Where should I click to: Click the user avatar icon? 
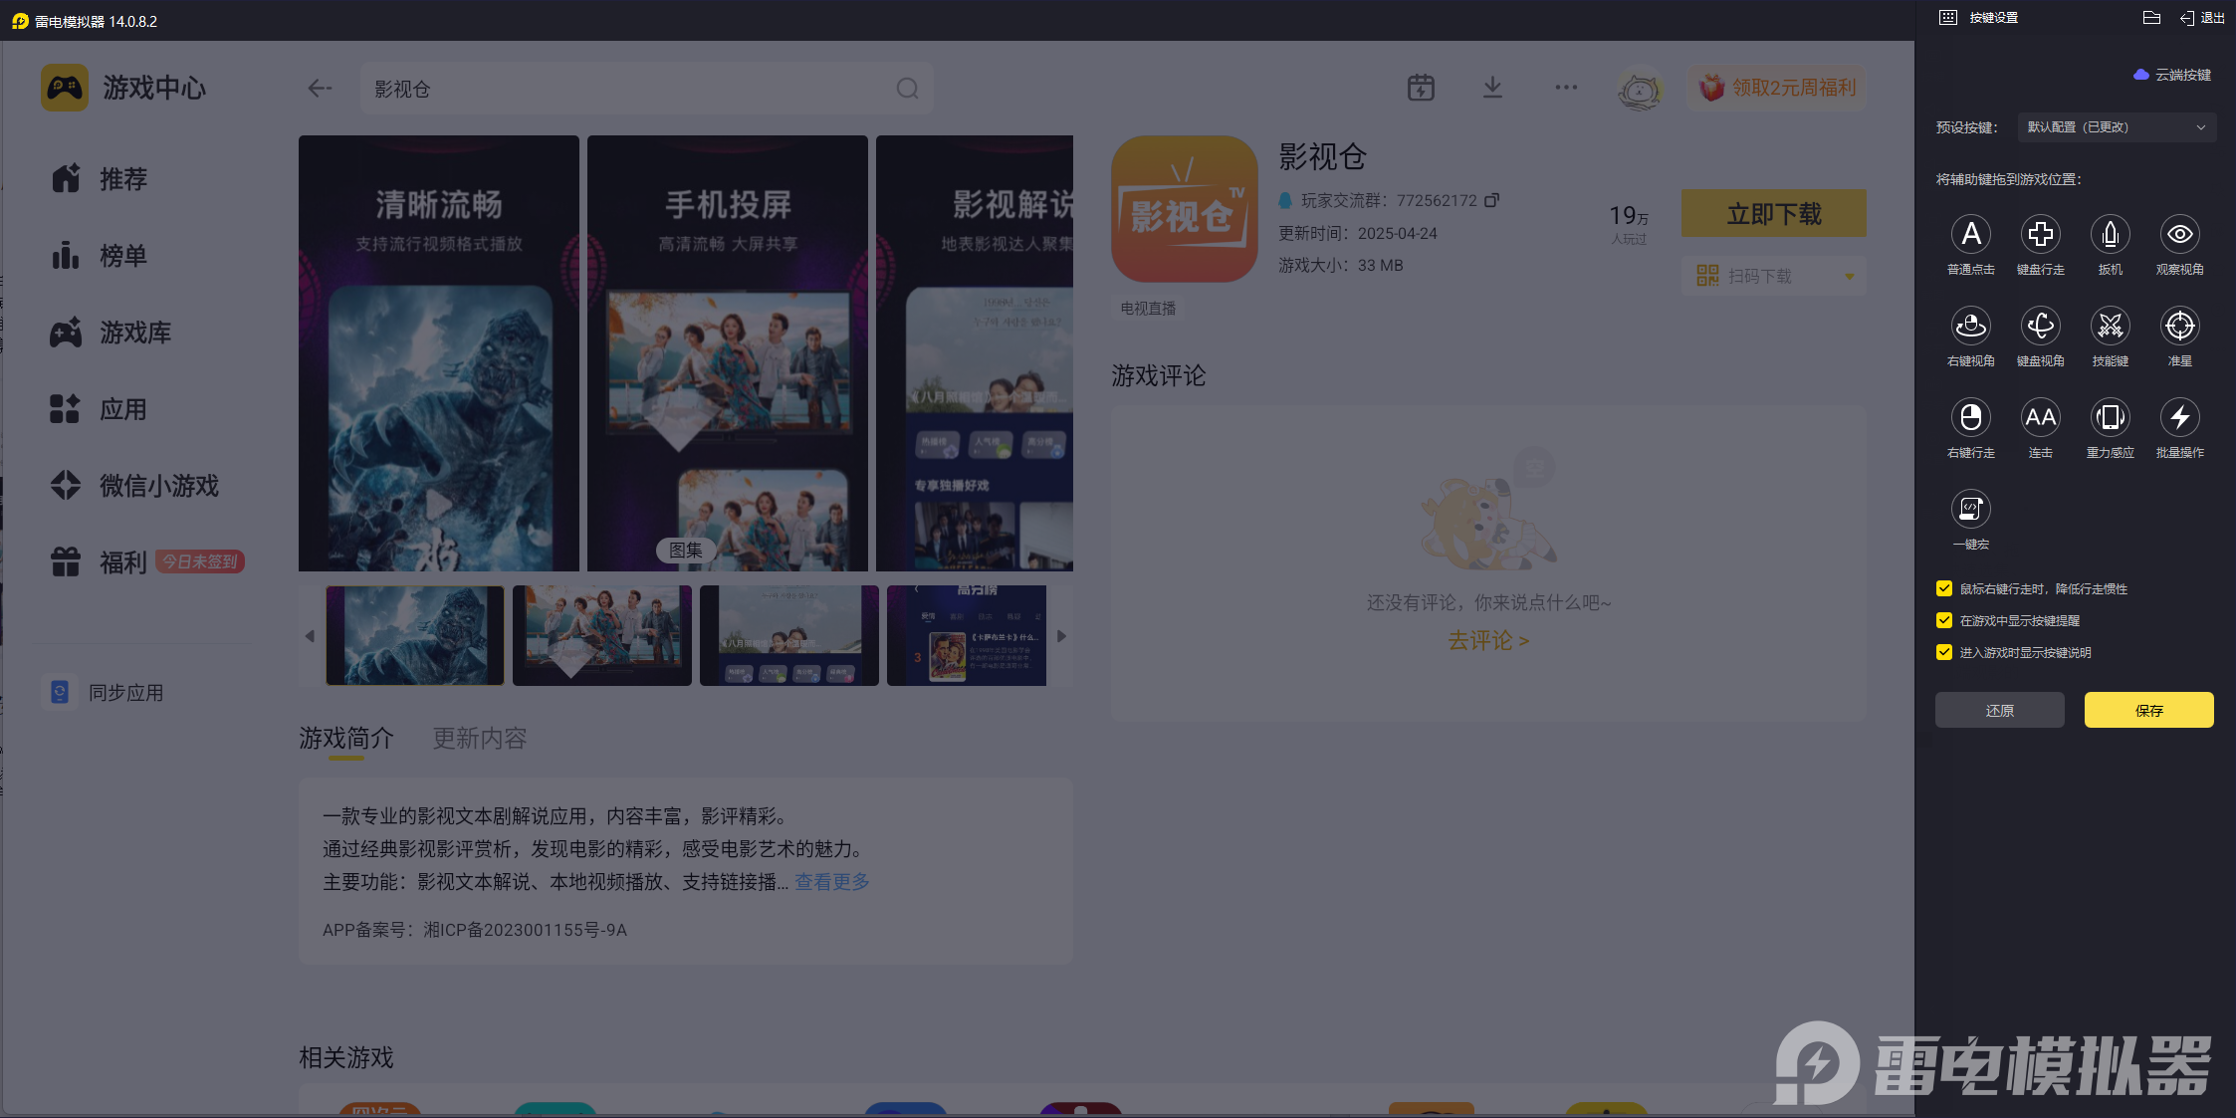[1640, 89]
